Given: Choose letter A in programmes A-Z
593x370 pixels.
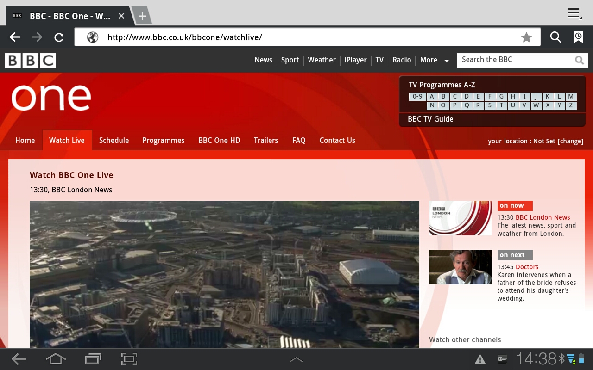Looking at the screenshot, I should click(x=432, y=97).
